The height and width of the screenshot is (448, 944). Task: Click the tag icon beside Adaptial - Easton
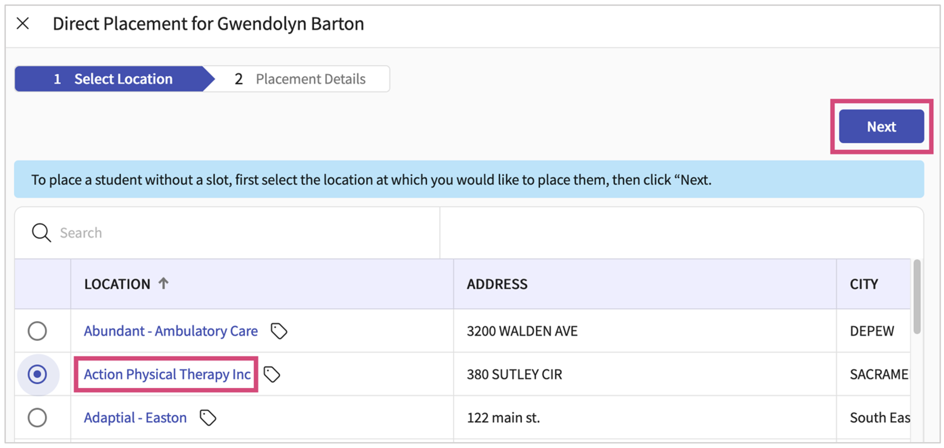coord(208,417)
